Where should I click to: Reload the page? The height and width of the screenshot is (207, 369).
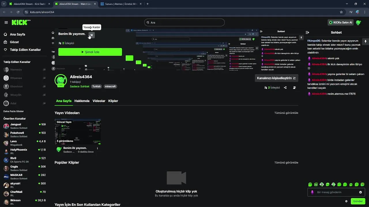point(18,12)
